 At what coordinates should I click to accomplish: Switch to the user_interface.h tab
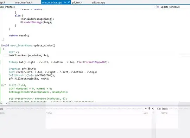click(x=24, y=2)
